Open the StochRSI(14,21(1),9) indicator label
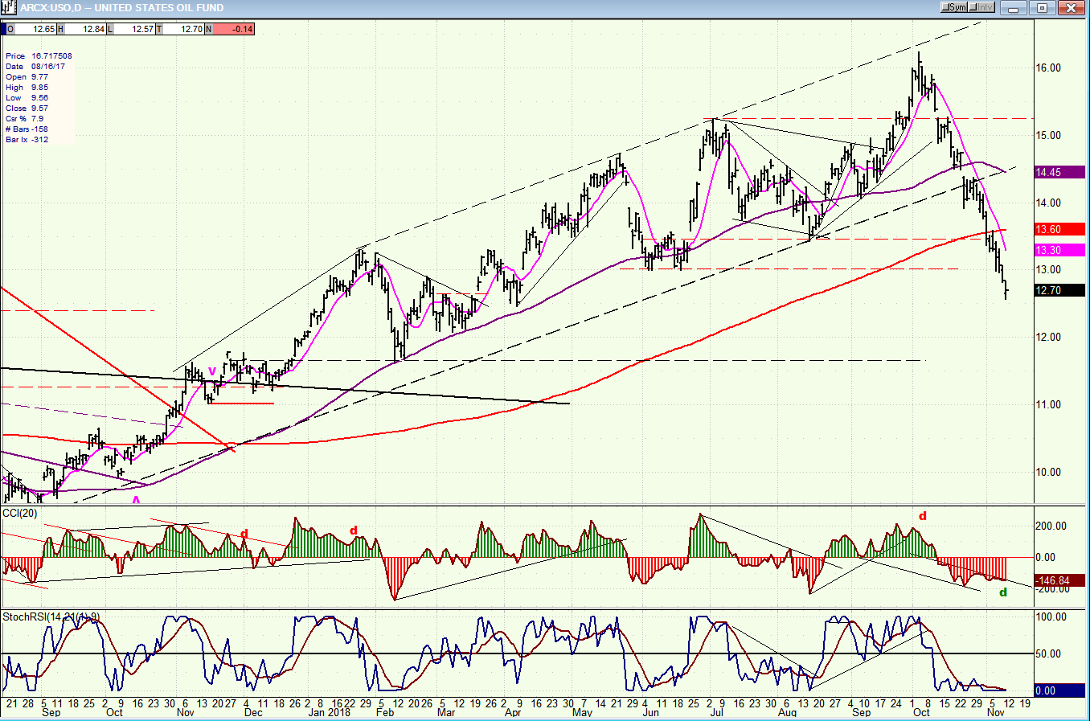This screenshot has height=721, width=1090. (51, 617)
